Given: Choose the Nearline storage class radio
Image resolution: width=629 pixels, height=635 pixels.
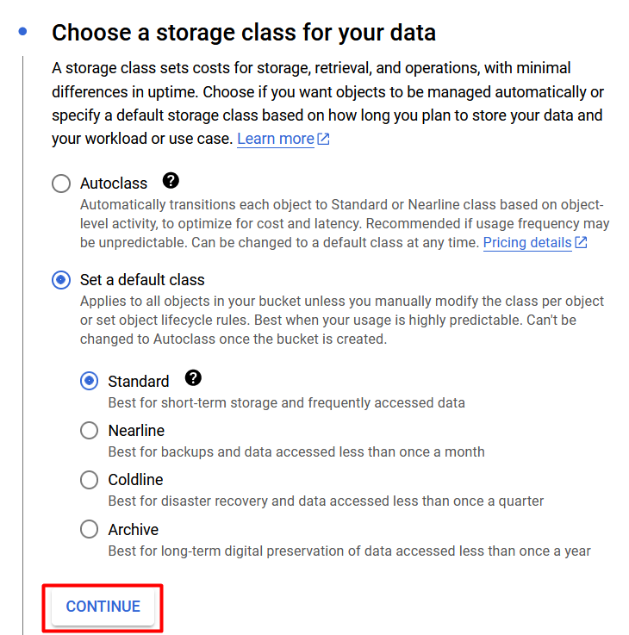Looking at the screenshot, I should point(89,431).
